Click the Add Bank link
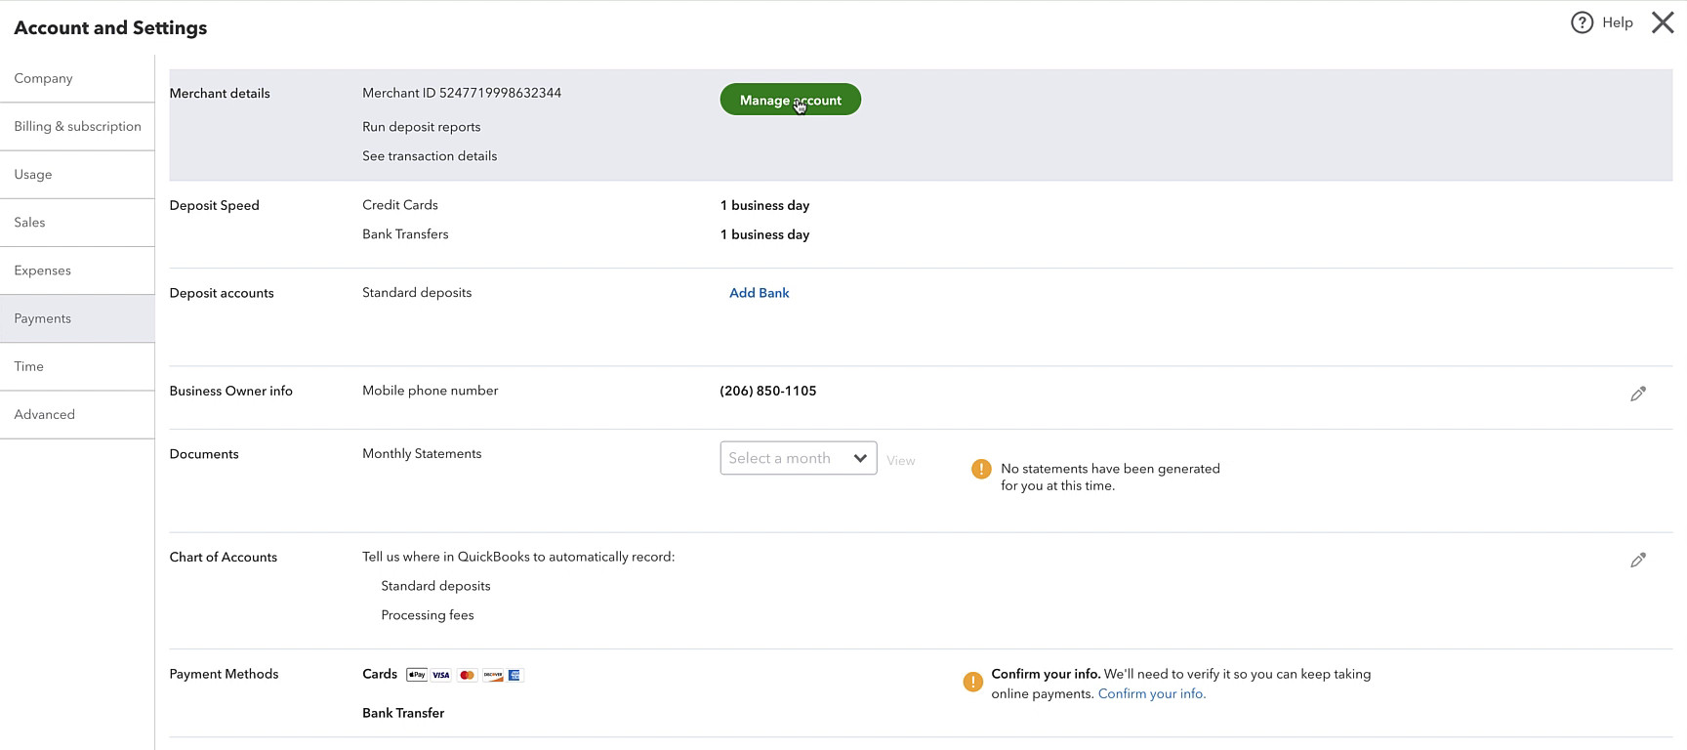 point(760,293)
